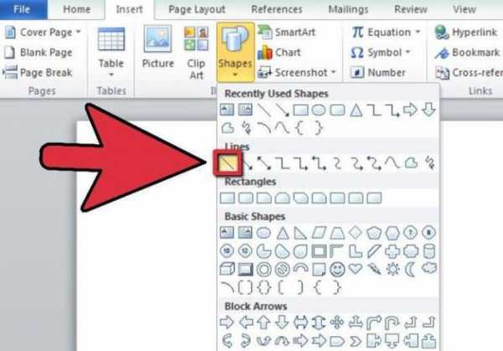Insert a right block arrow shape
Viewport: 503px width, 351px height.
227,323
